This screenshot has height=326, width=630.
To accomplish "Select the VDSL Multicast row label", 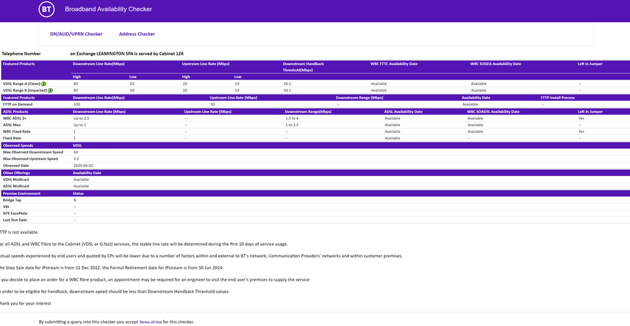I will [16, 180].
